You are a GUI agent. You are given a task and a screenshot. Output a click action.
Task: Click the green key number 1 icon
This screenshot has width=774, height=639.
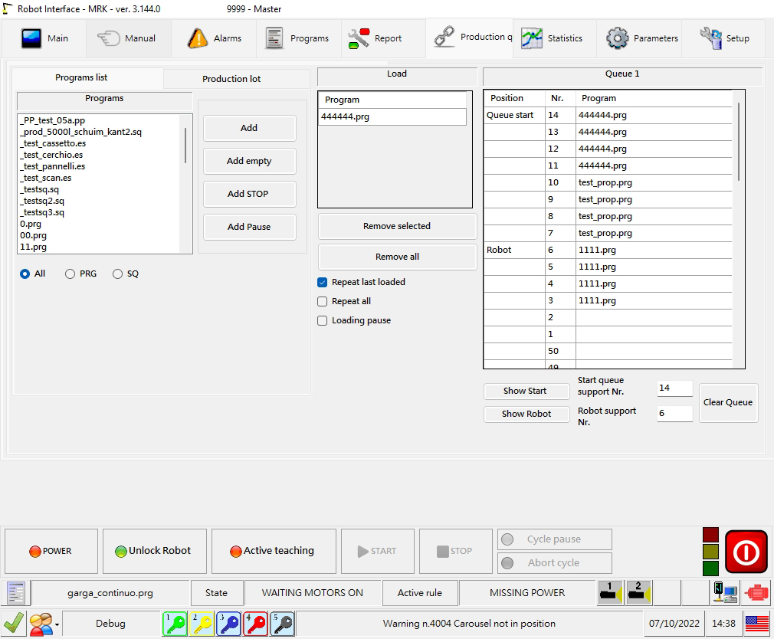coord(175,624)
